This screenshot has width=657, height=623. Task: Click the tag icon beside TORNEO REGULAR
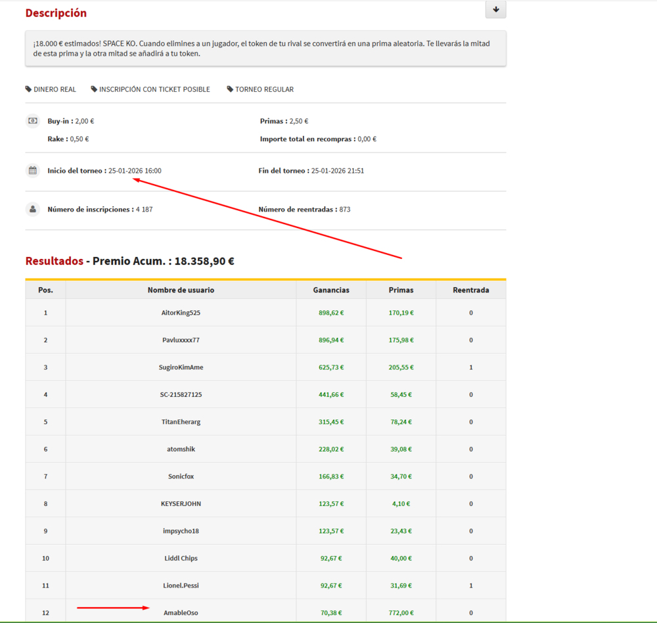tap(230, 89)
